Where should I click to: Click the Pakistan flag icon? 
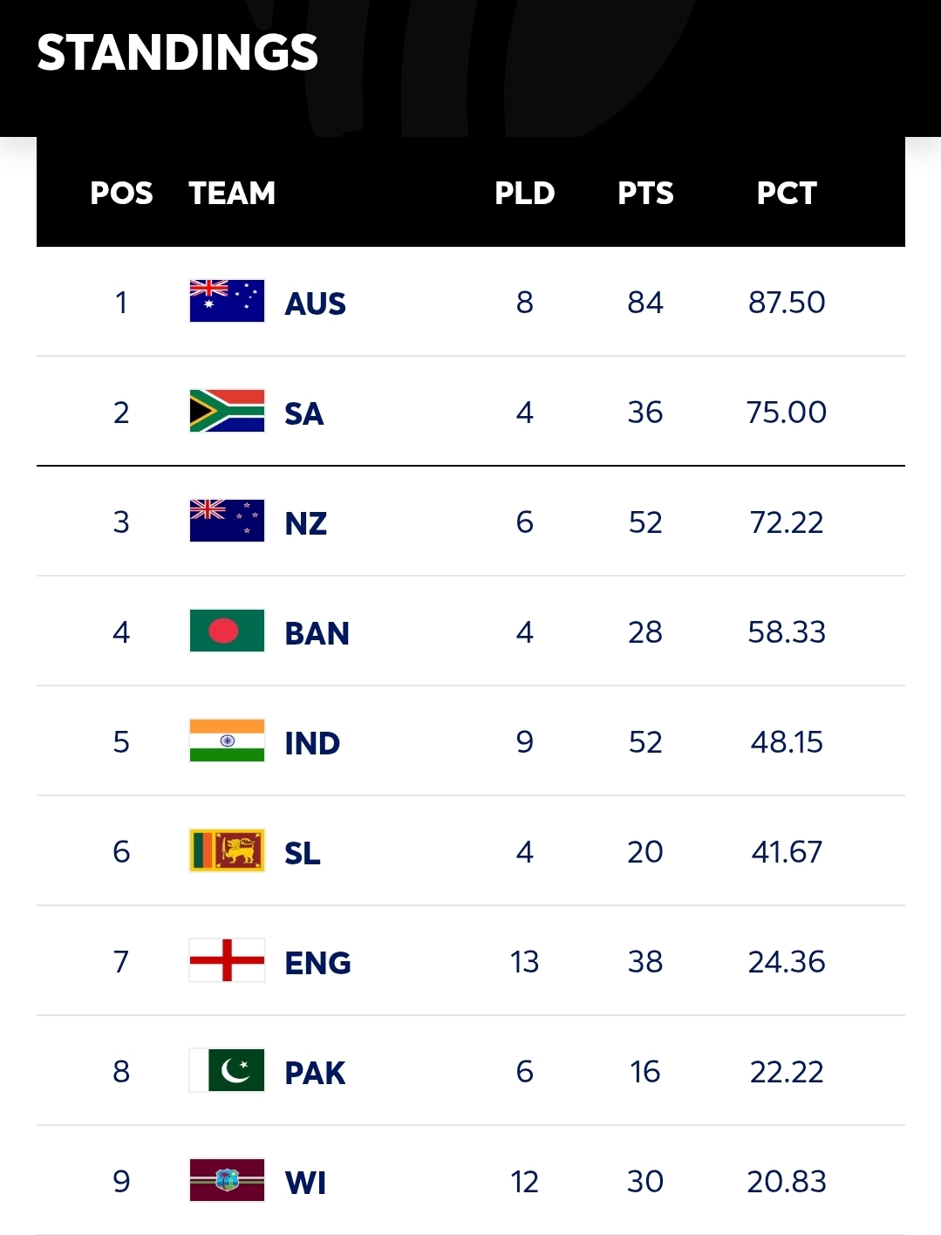[227, 1070]
